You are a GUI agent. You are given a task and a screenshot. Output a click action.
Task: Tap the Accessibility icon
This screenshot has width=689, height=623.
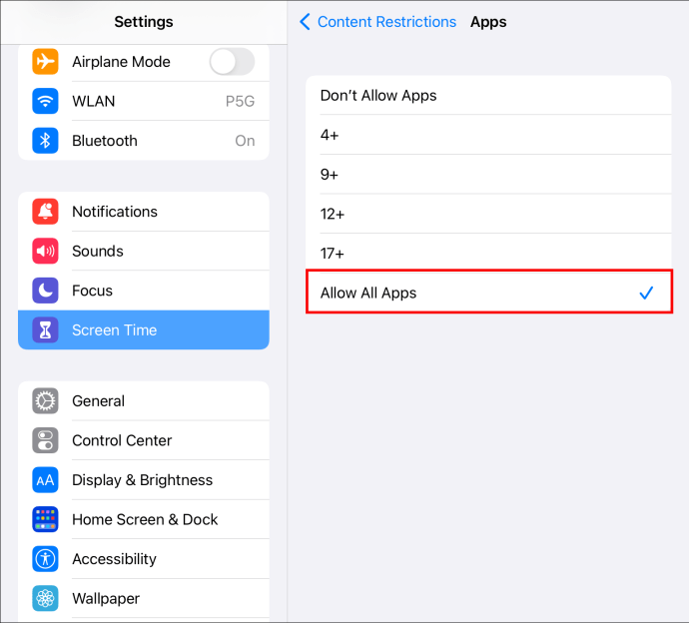click(45, 559)
